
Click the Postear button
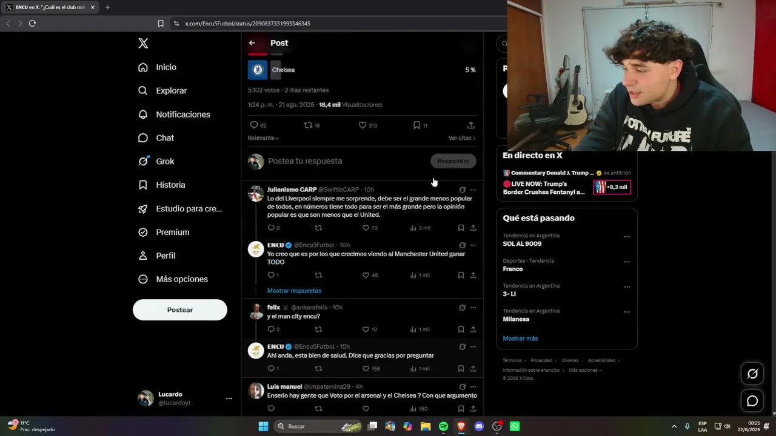click(180, 310)
